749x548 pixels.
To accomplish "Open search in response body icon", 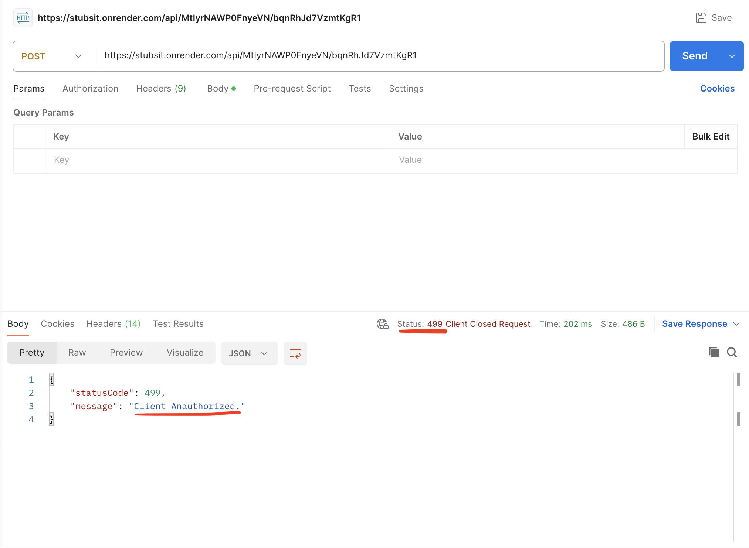I will point(732,352).
